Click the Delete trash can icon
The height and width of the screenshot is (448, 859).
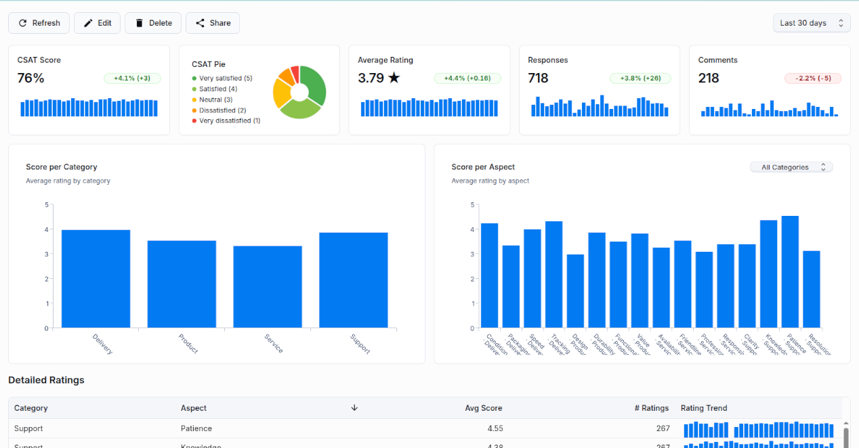(x=140, y=23)
